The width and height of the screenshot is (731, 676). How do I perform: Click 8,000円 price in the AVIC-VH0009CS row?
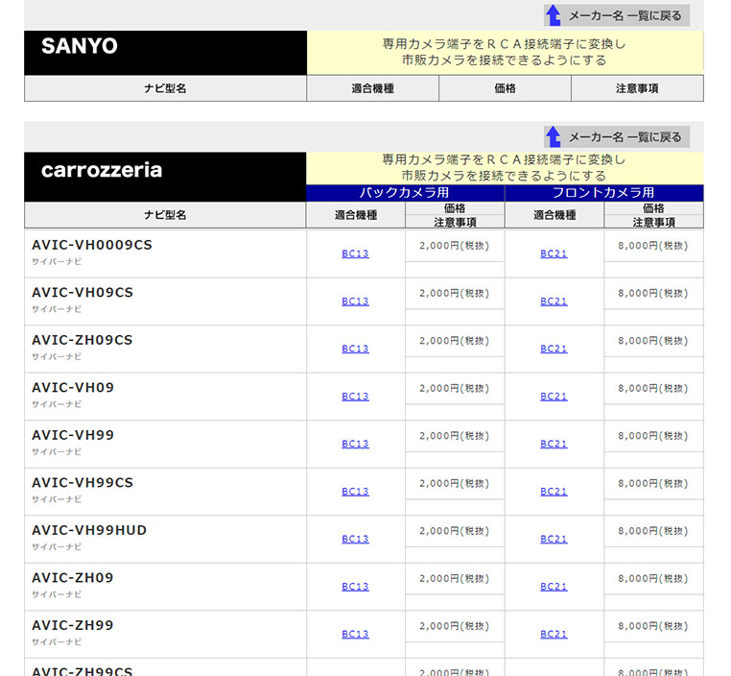pyautogui.click(x=653, y=246)
